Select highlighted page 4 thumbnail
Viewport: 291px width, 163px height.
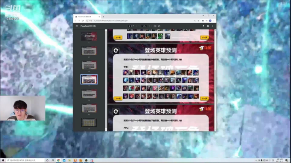point(89,79)
